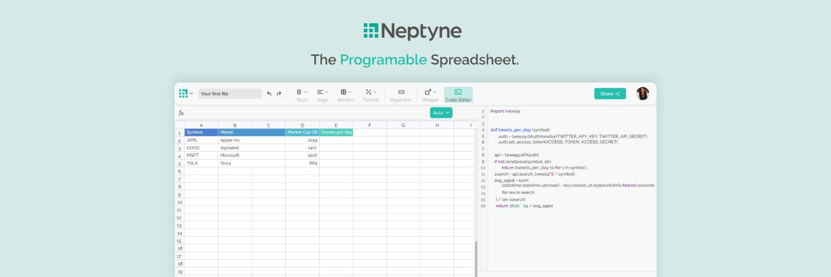
Task: Click the Hyperlink icon
Action: click(401, 92)
